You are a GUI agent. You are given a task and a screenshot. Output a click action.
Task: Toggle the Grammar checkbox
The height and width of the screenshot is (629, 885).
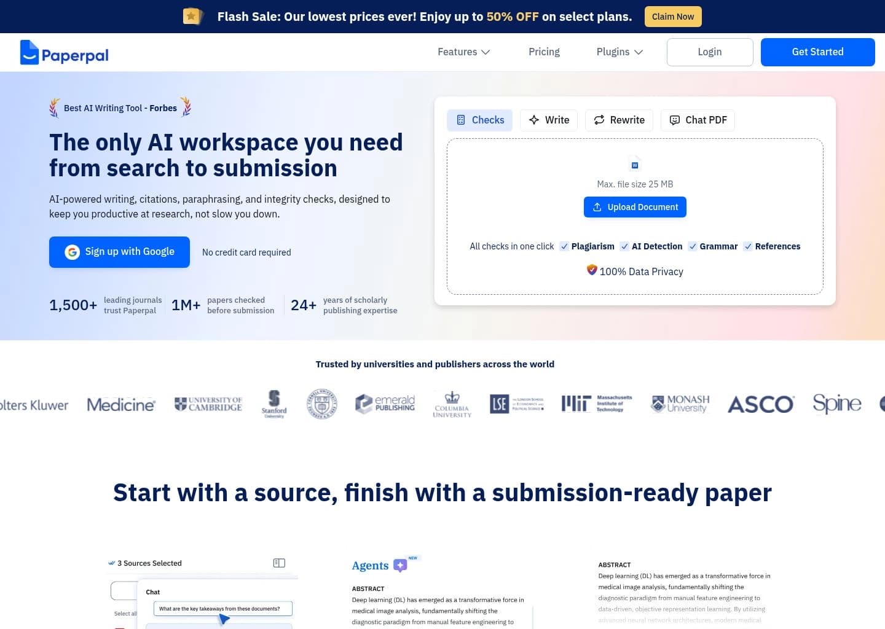(x=693, y=246)
